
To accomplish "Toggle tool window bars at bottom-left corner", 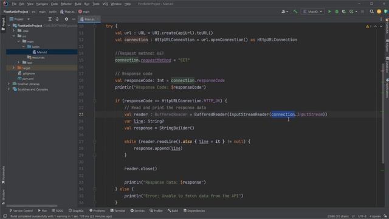I will (x=5, y=217).
